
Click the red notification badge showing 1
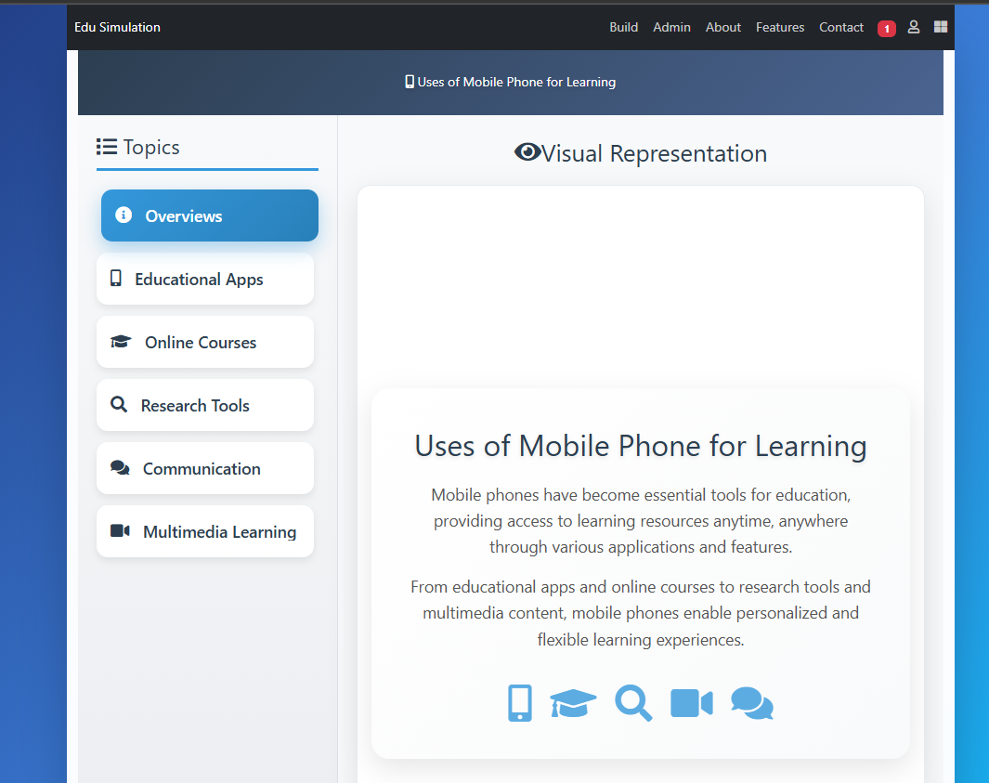point(886,28)
